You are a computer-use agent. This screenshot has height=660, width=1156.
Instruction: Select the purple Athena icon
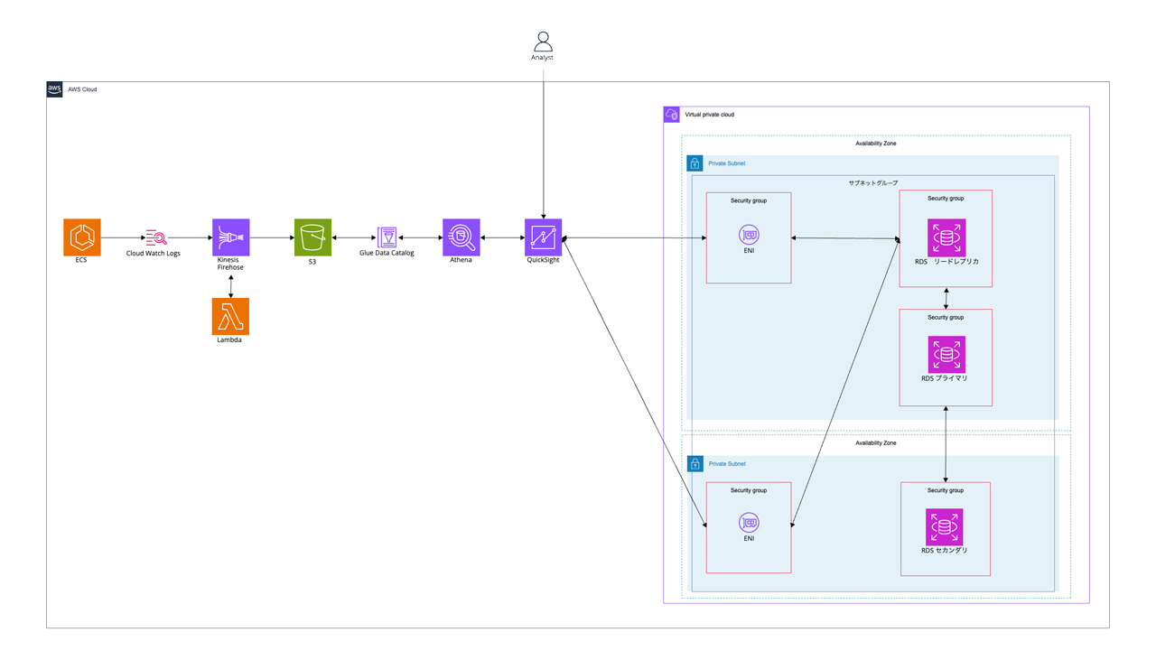[x=461, y=237]
